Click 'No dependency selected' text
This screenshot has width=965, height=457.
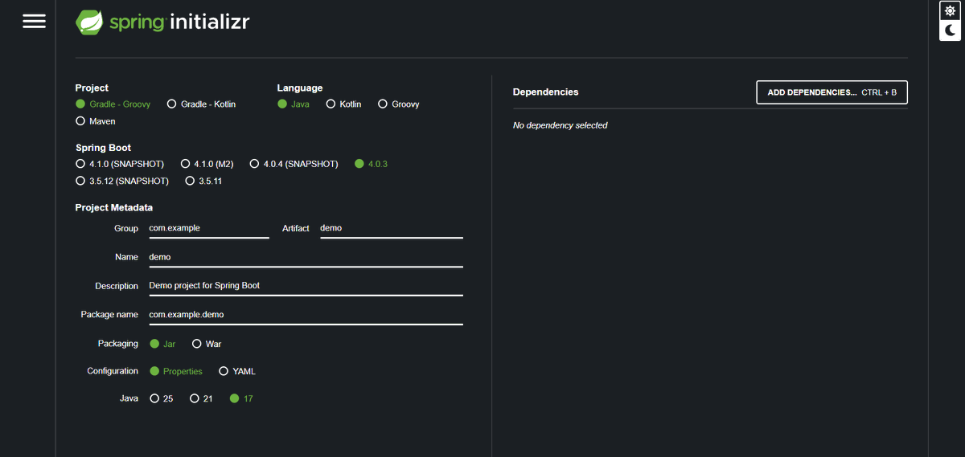(x=561, y=125)
